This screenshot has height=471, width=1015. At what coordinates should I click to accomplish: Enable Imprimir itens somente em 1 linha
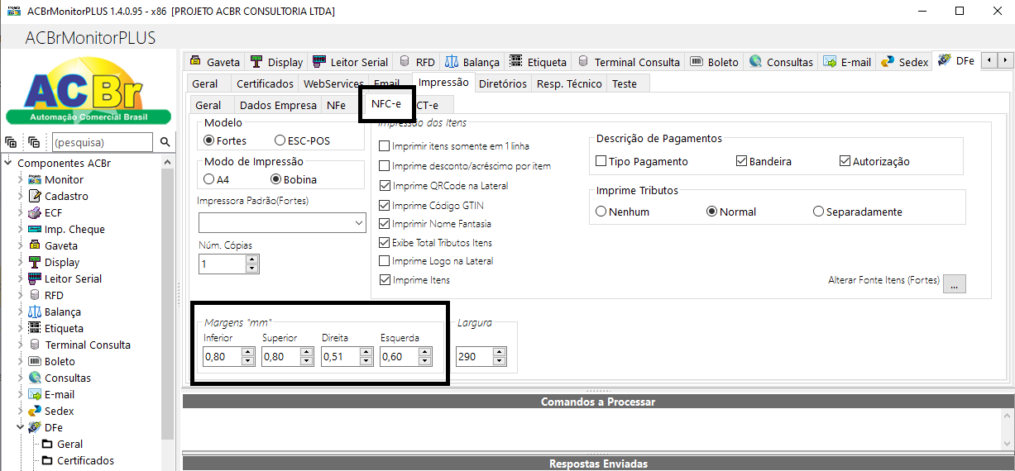[385, 146]
